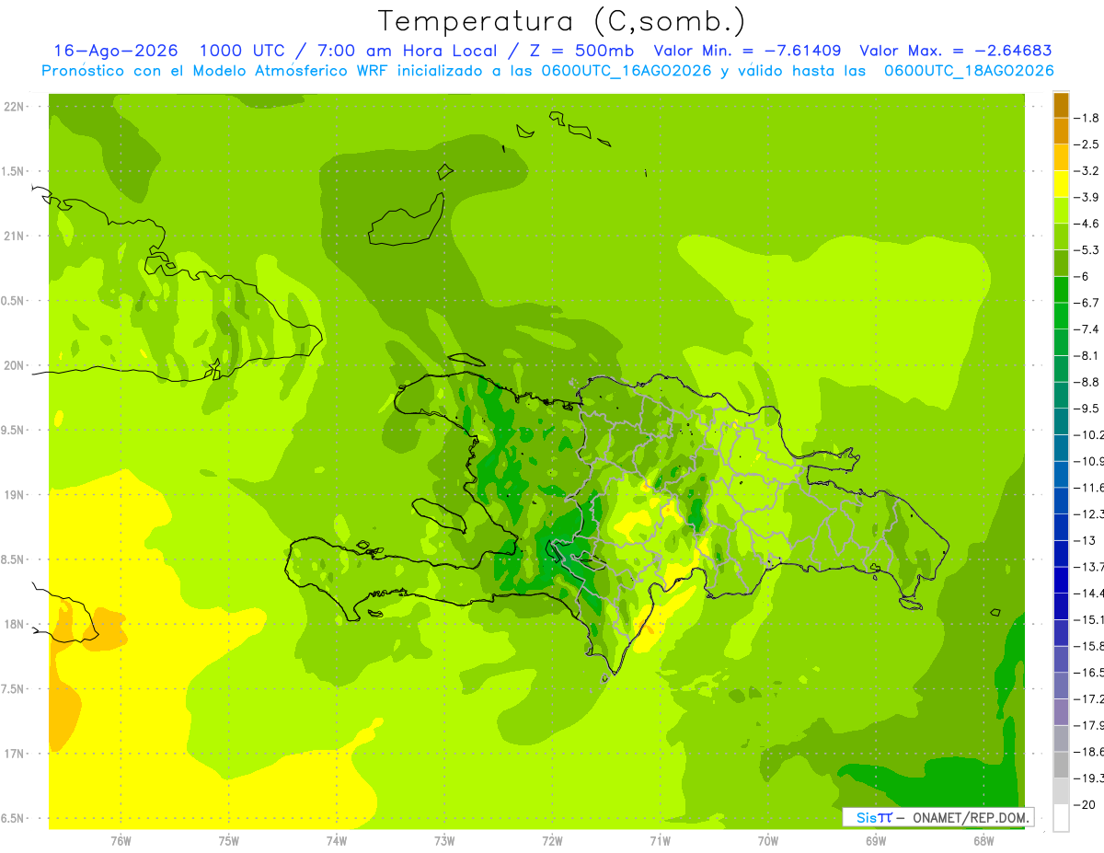Select the green swatch between -4.6 and -5.3
The width and height of the screenshot is (1104, 853).
point(1061,237)
